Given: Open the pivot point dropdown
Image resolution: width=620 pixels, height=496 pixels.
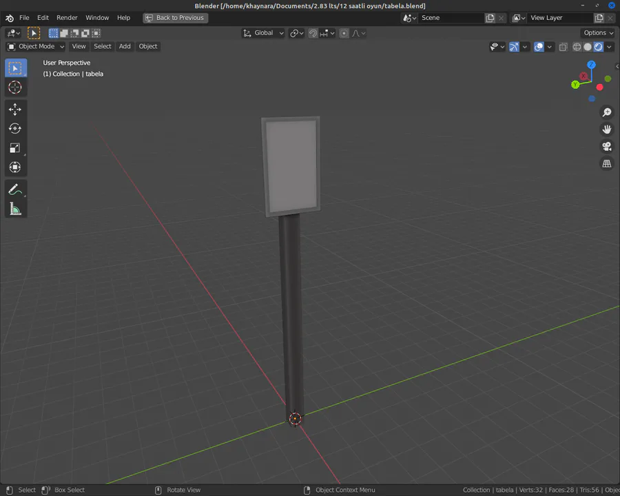Looking at the screenshot, I should (x=296, y=33).
